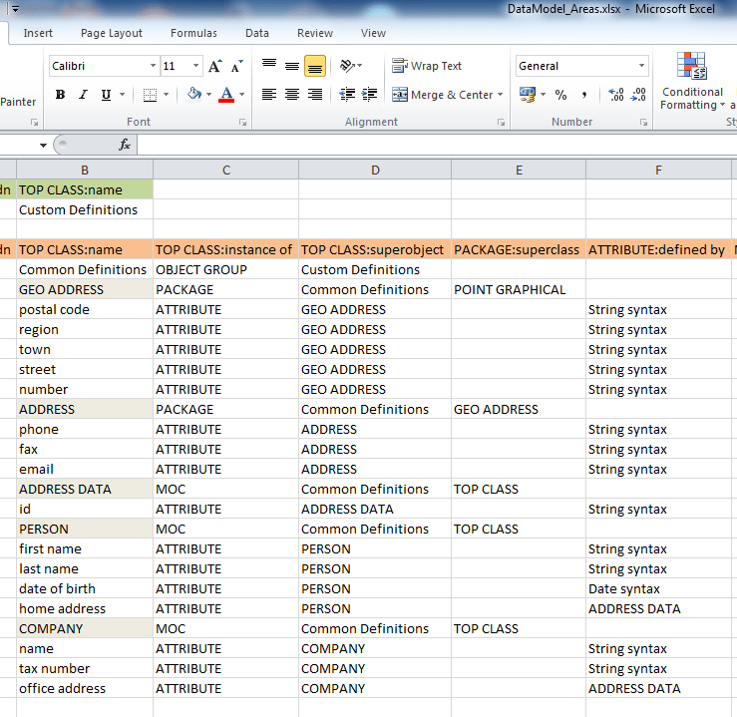Image resolution: width=737 pixels, height=717 pixels.
Task: Toggle italic formatting
Action: click(83, 95)
